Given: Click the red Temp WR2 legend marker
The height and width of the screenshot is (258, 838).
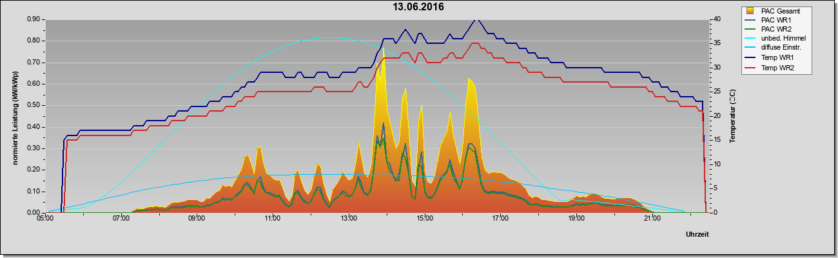Looking at the screenshot, I should pos(751,68).
